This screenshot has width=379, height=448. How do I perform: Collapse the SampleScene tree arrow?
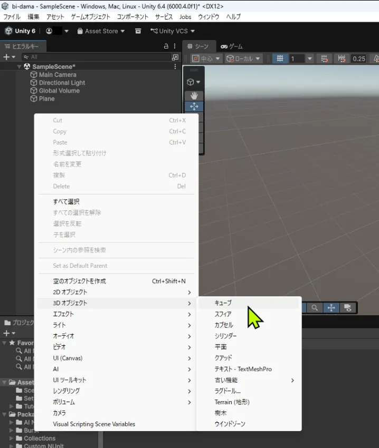click(19, 66)
